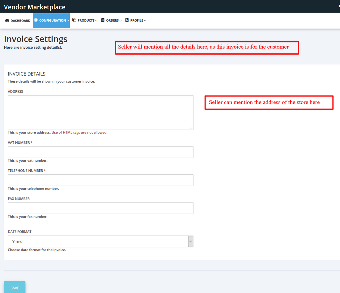Expand the Orders menu chevron

point(121,21)
